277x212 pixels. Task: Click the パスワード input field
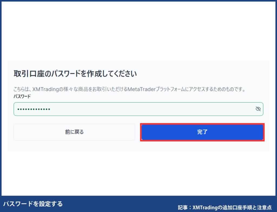pyautogui.click(x=138, y=109)
